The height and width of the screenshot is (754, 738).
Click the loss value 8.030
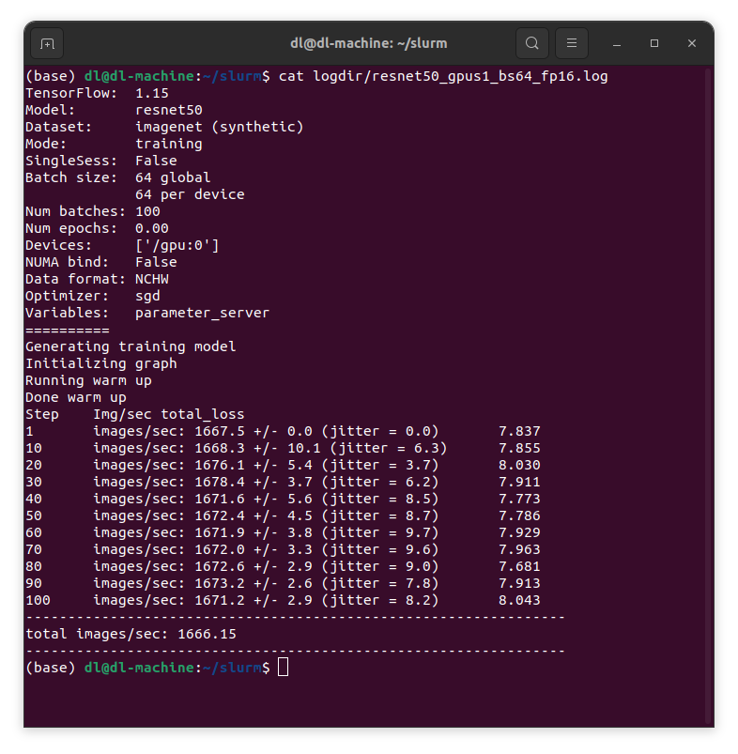pyautogui.click(x=520, y=465)
